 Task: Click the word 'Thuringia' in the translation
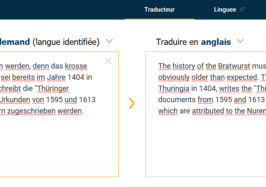pos(174,89)
